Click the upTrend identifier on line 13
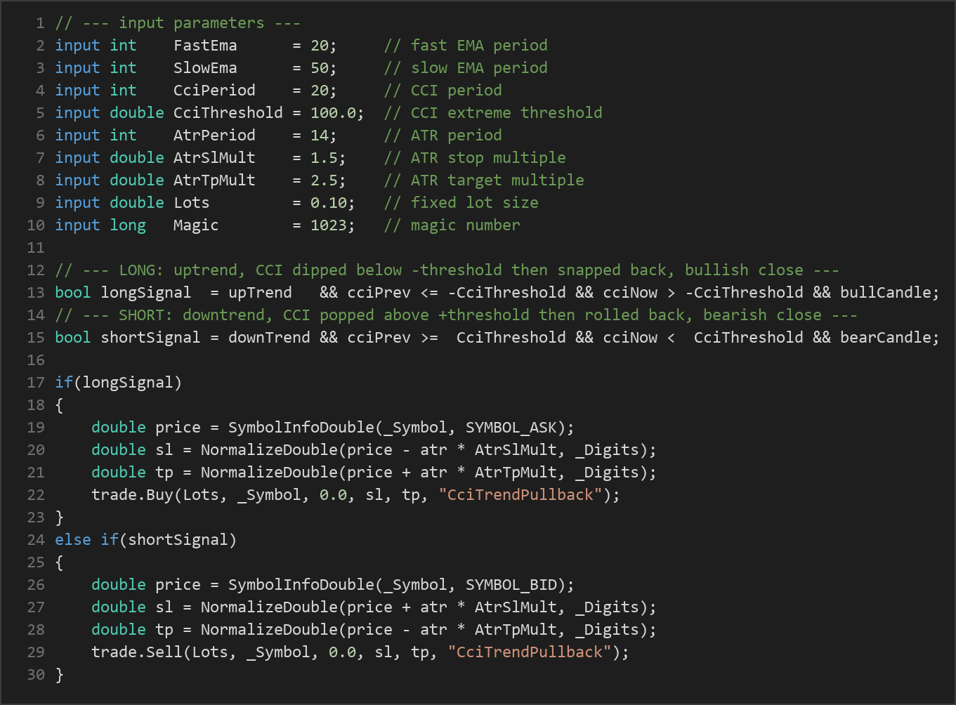 click(260, 292)
